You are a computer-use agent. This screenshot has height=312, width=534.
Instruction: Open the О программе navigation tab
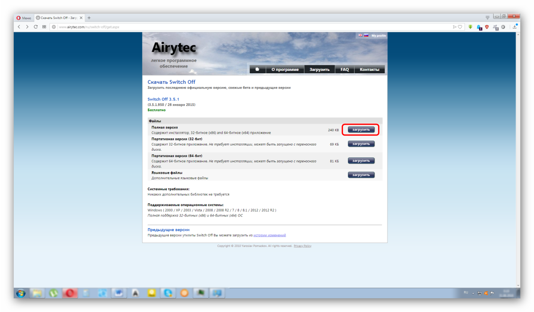[285, 69]
